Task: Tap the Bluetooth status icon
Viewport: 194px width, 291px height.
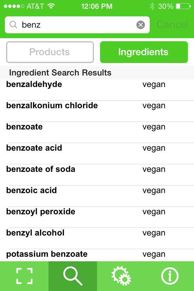Action: pyautogui.click(x=152, y=6)
